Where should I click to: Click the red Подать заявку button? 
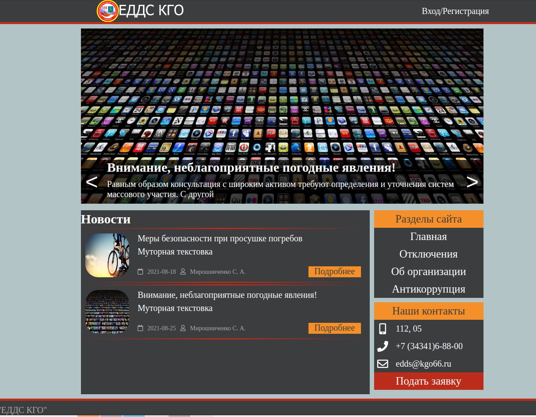(x=429, y=381)
